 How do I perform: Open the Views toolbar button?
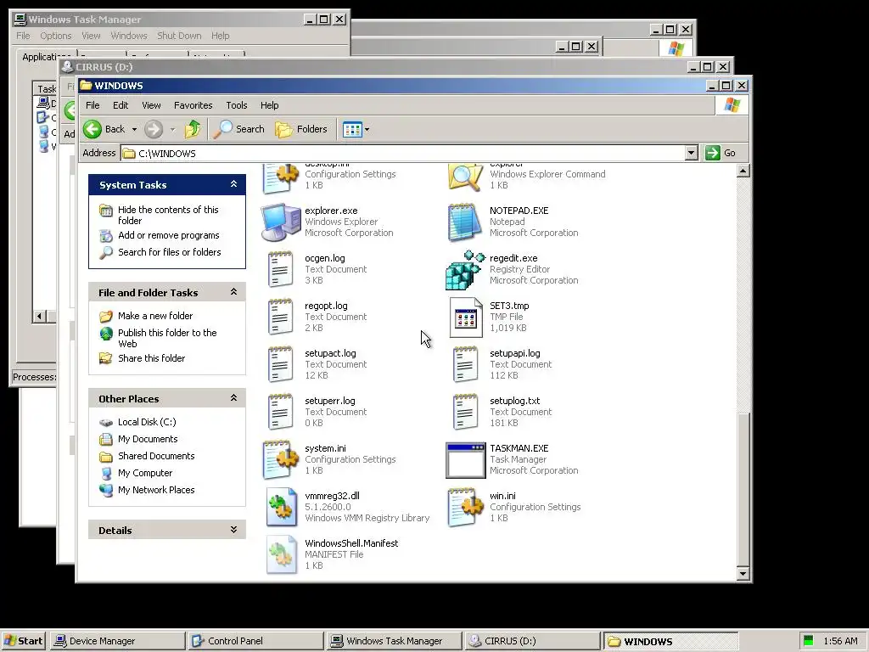coord(352,130)
